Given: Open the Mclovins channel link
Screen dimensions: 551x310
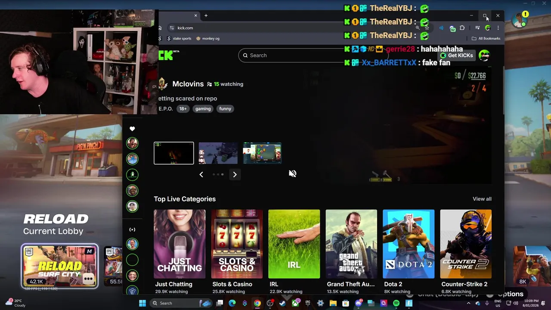Looking at the screenshot, I should pyautogui.click(x=188, y=84).
